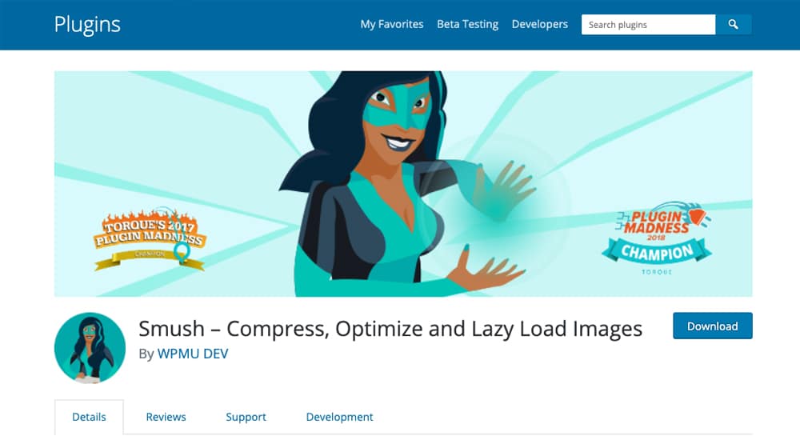Open the Plugins heading link
This screenshot has height=448, width=800.
coord(87,25)
